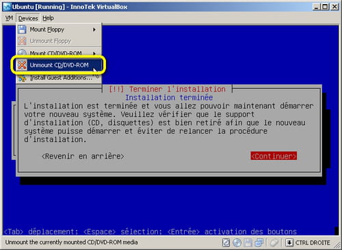Click the red X Unmount CD icon
This screenshot has height=250, width=342.
pos(22,65)
